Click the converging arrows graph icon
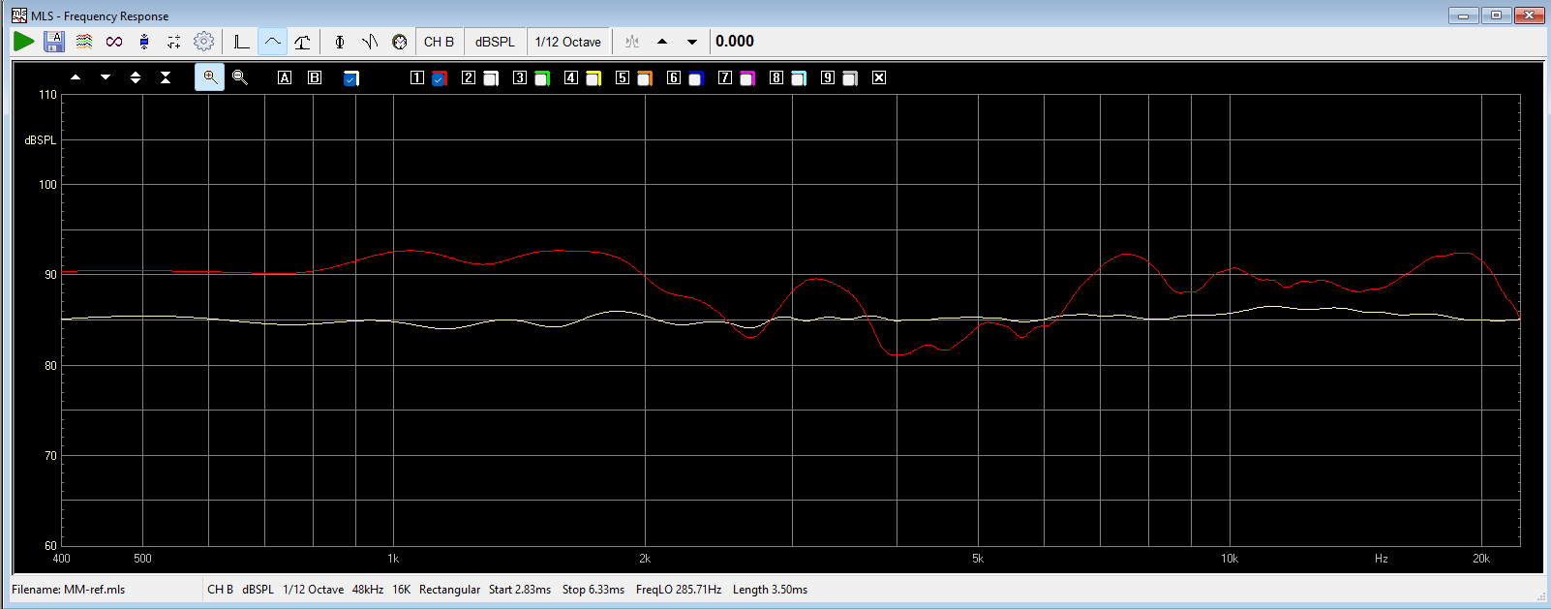This screenshot has height=609, width=1551. (x=166, y=77)
